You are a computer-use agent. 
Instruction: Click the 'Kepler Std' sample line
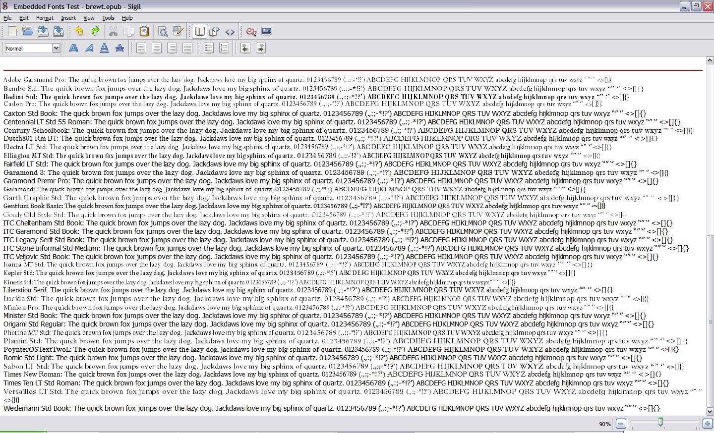(290, 273)
